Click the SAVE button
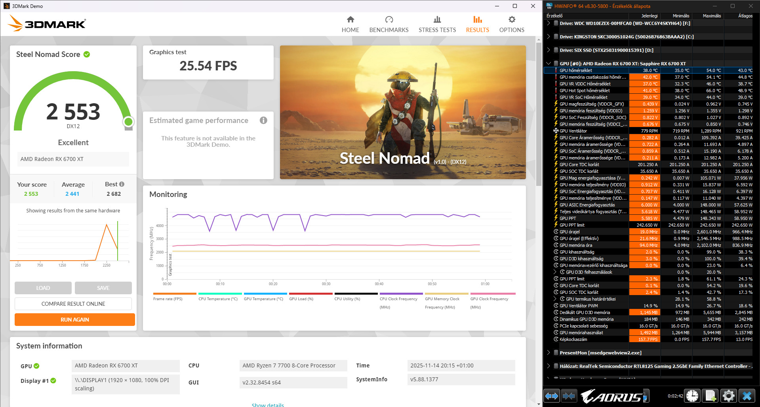 click(103, 288)
